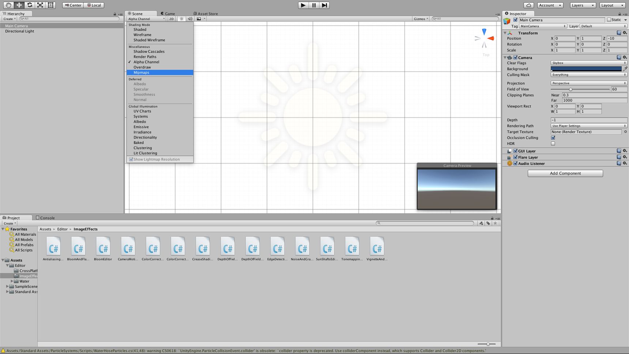This screenshot has width=629, height=354.
Task: Toggle Main Camera active checkbox
Action: [x=515, y=20]
